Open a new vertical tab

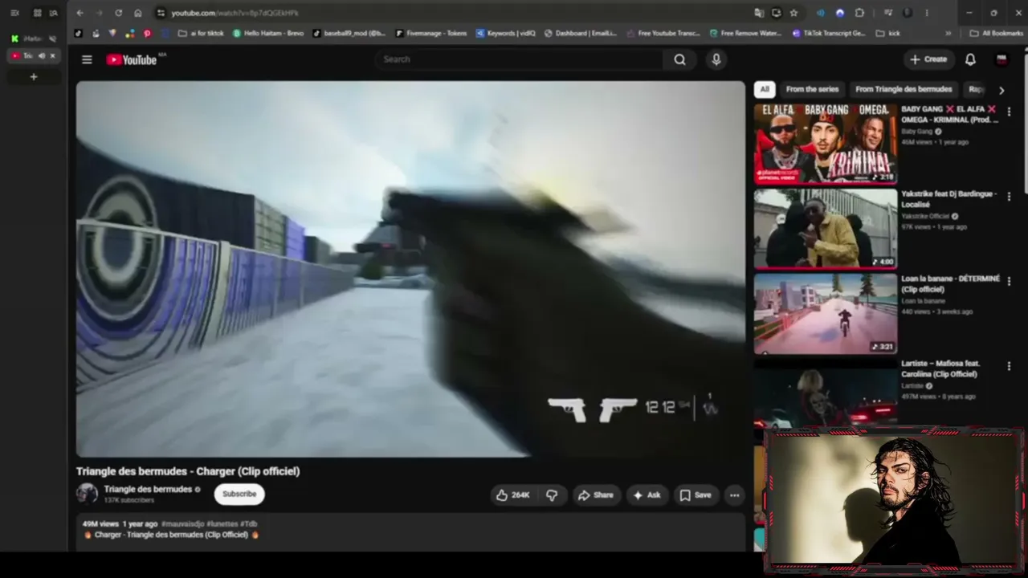click(34, 77)
